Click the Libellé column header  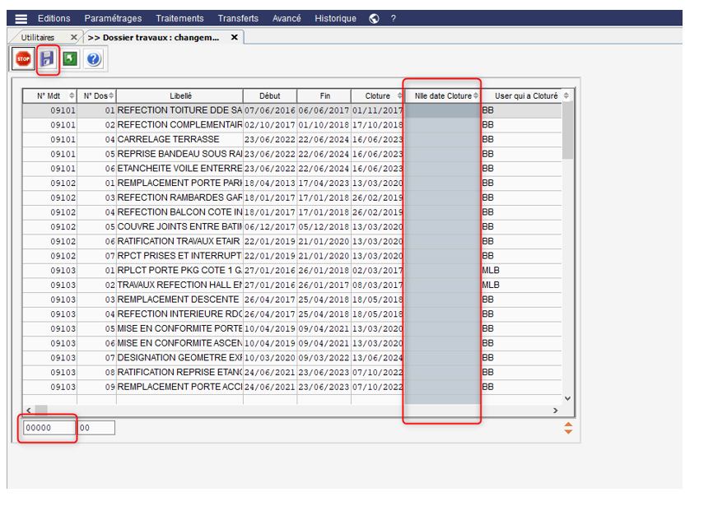click(x=180, y=96)
